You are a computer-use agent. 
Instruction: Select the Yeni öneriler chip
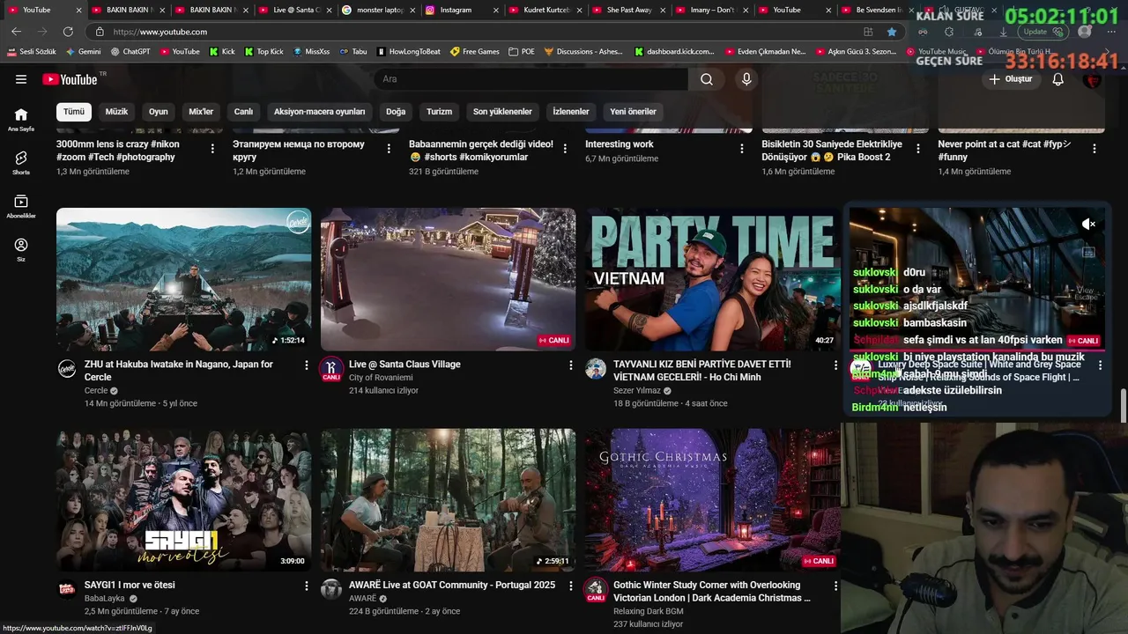click(x=633, y=112)
